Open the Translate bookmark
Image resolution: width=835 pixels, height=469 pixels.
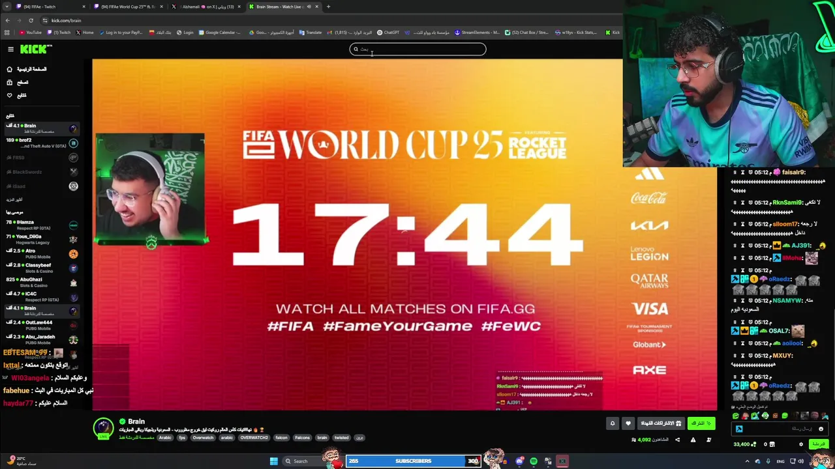(x=311, y=33)
